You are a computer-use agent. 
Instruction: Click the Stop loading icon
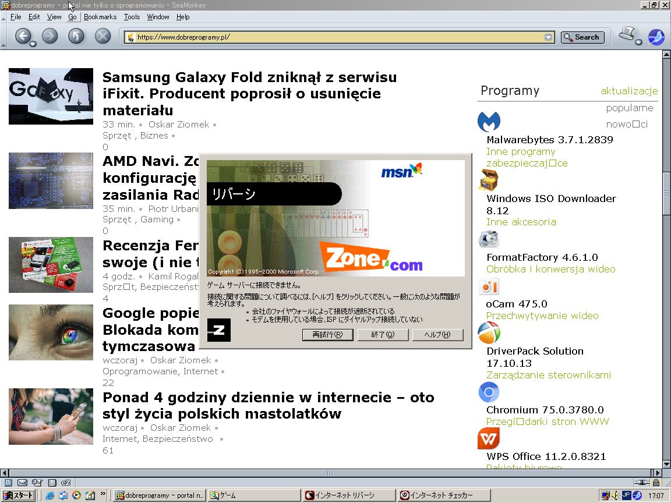click(x=102, y=36)
